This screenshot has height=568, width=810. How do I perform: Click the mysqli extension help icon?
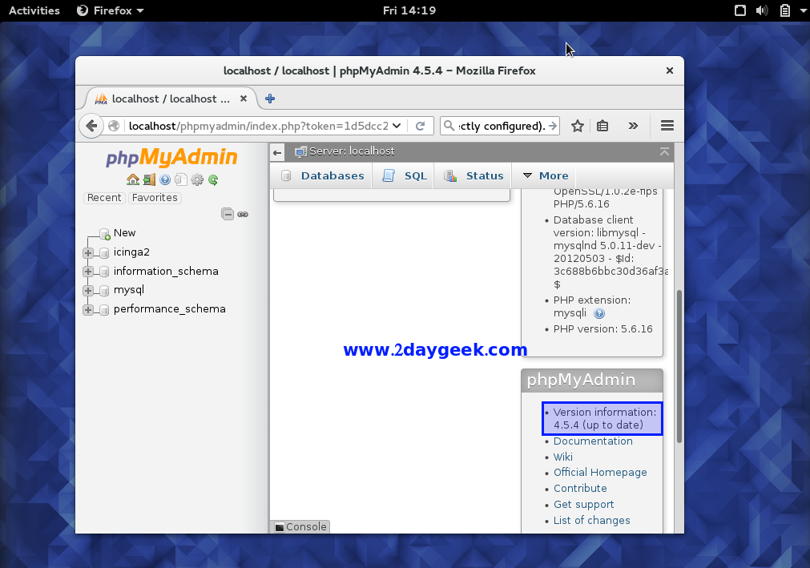pyautogui.click(x=599, y=313)
